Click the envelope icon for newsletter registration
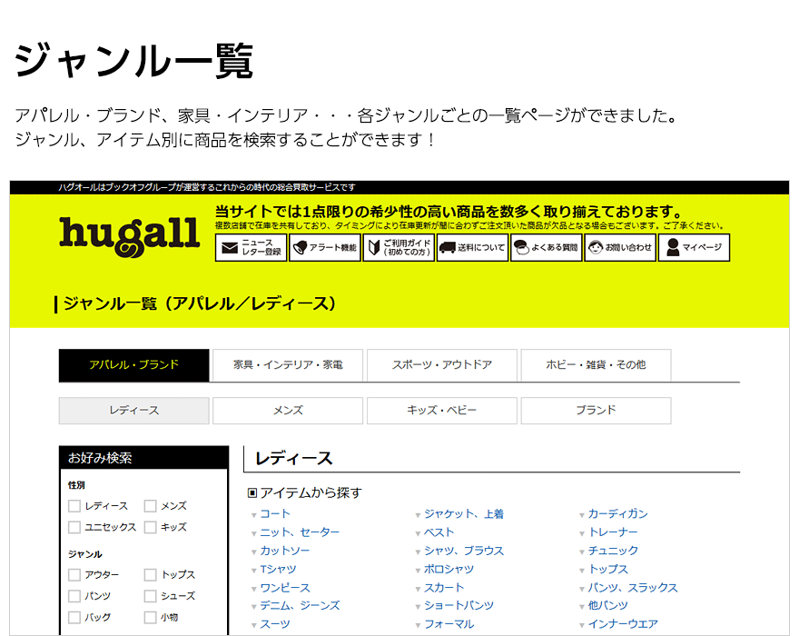Screen dimensions: 799x636 pos(230,248)
